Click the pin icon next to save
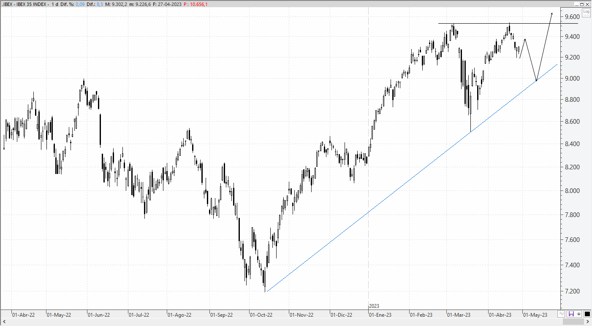 pyautogui.click(x=578, y=314)
